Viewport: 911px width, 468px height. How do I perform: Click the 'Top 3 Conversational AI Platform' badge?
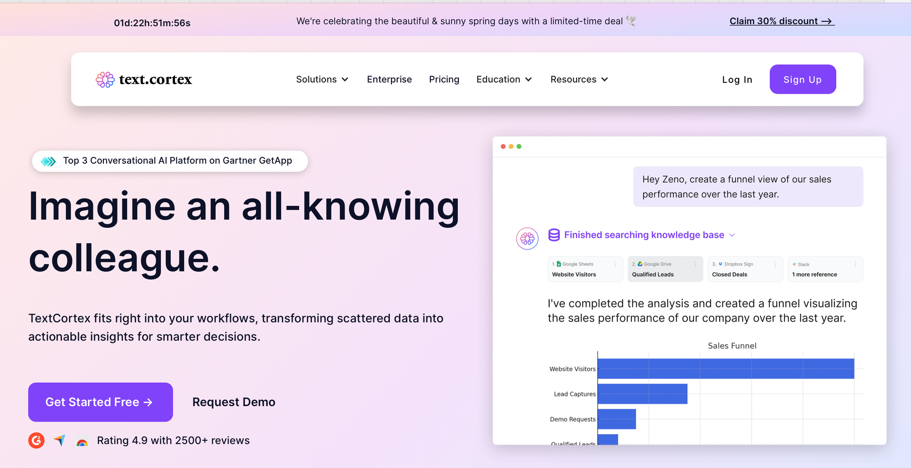point(170,161)
